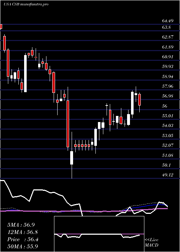Click the 50MA : 55.9 reading

pyautogui.click(x=22, y=247)
